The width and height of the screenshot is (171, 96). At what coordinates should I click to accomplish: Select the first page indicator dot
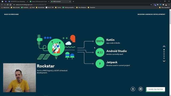(x=164, y=50)
